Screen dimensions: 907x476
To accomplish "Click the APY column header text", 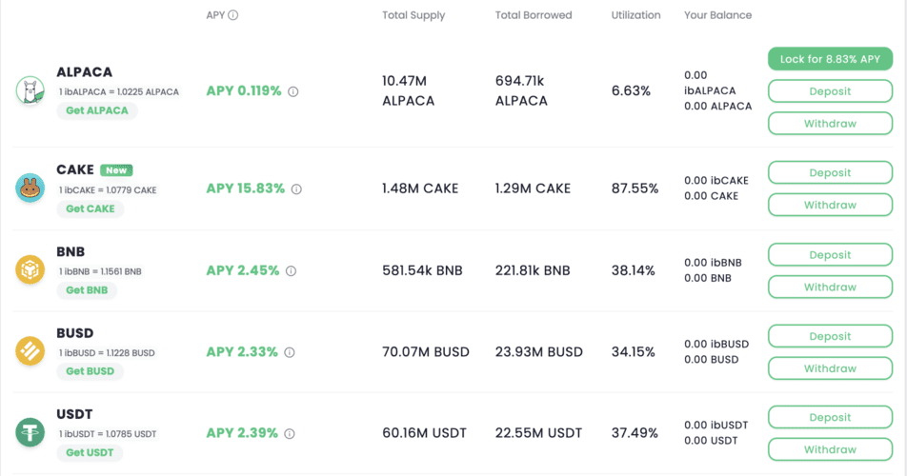I will 215,15.
